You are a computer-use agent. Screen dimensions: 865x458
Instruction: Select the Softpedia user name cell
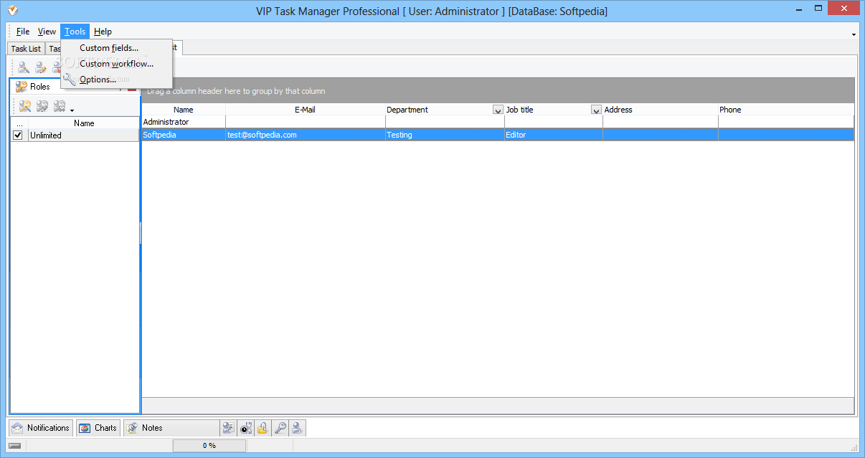click(184, 135)
